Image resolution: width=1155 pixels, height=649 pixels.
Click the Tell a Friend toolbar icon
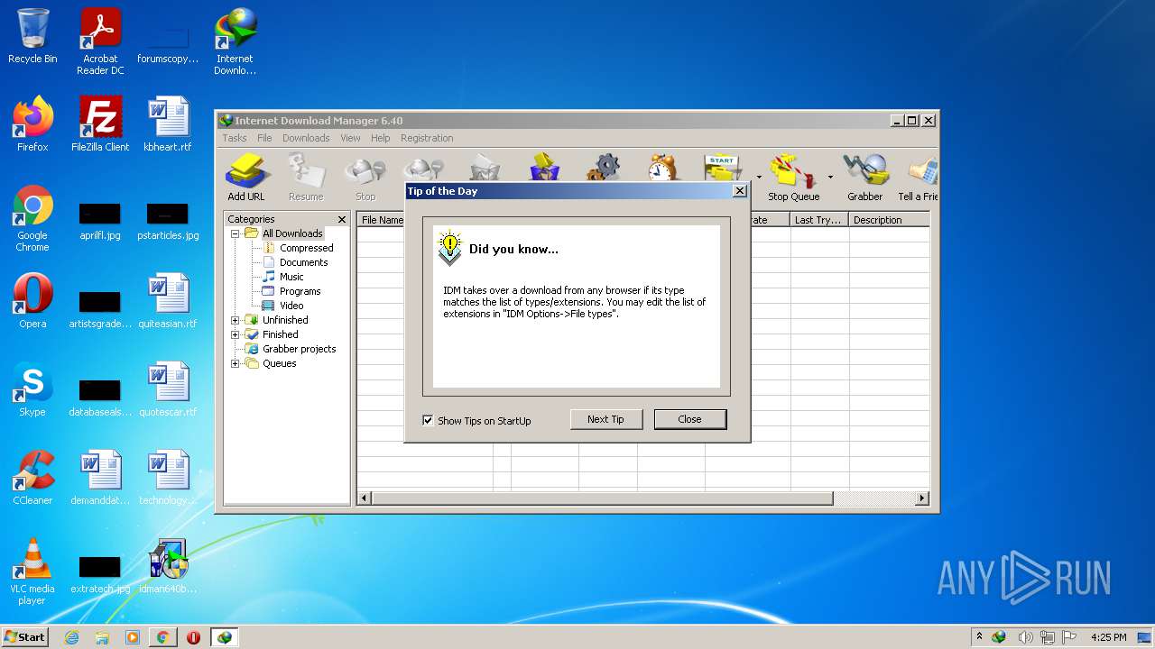coord(918,177)
